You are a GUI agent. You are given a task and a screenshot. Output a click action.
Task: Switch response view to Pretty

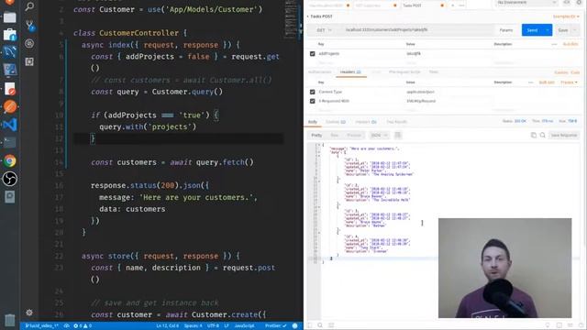316,135
